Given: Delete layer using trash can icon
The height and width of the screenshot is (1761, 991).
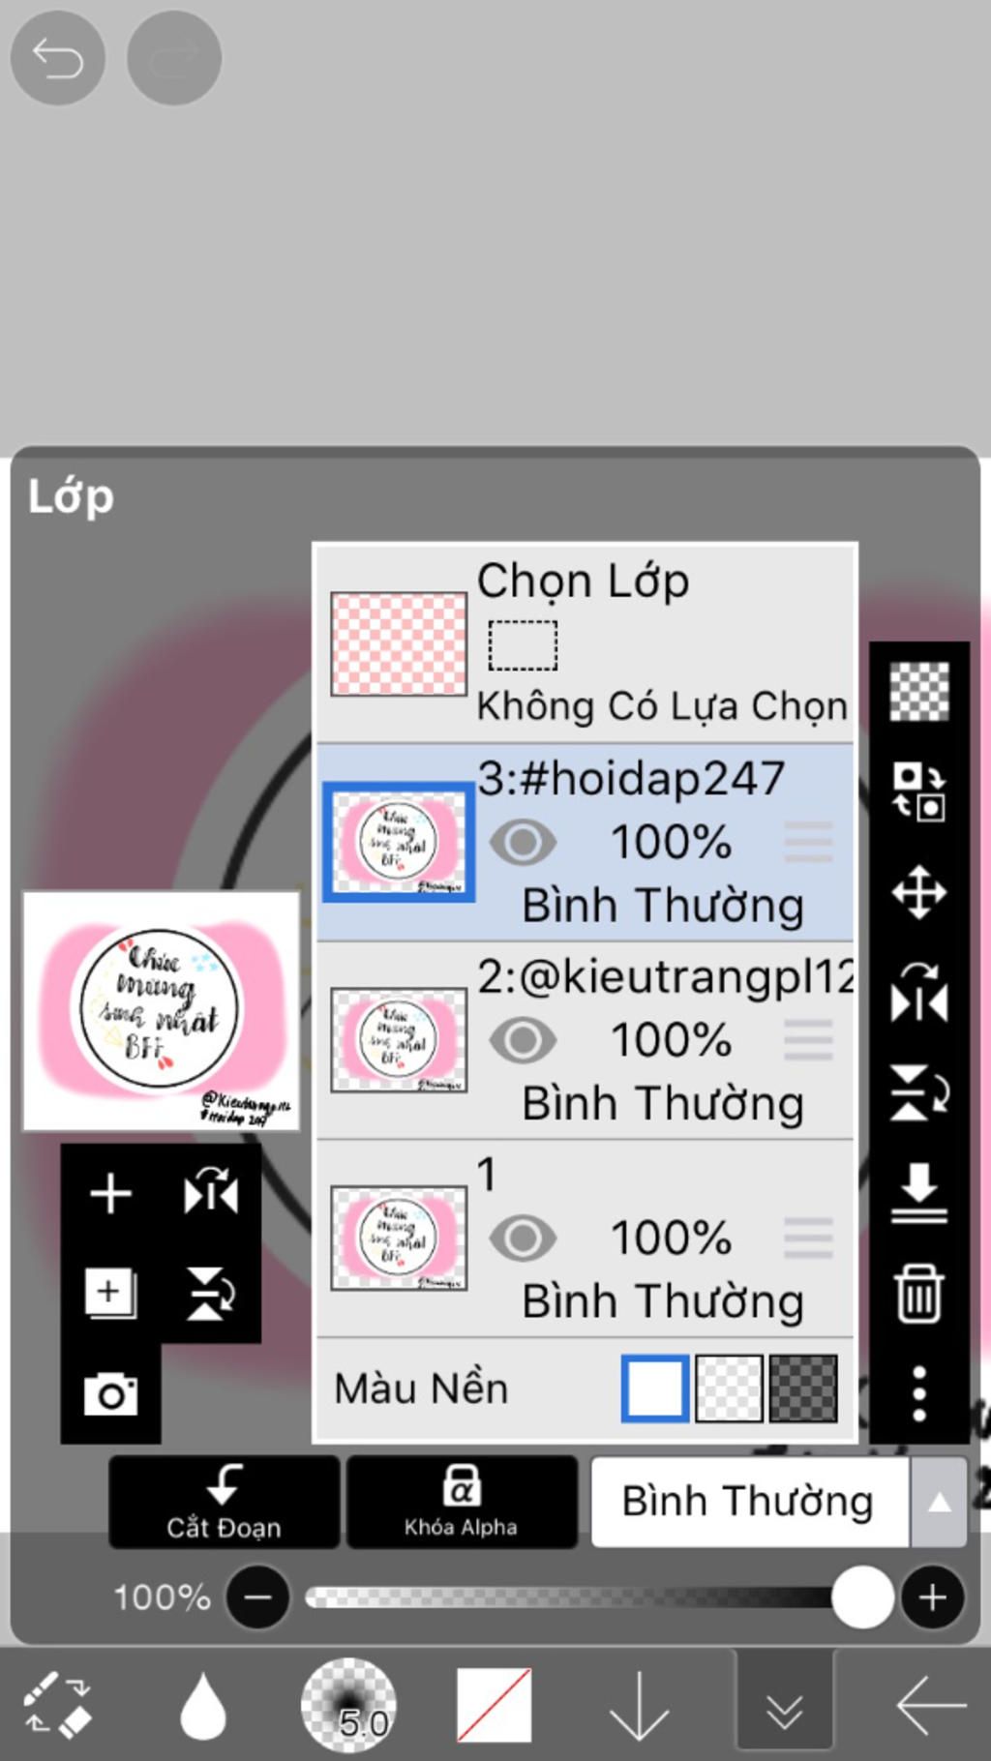Looking at the screenshot, I should tap(918, 1292).
